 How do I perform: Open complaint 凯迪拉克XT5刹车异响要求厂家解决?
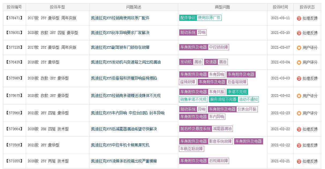120,33
